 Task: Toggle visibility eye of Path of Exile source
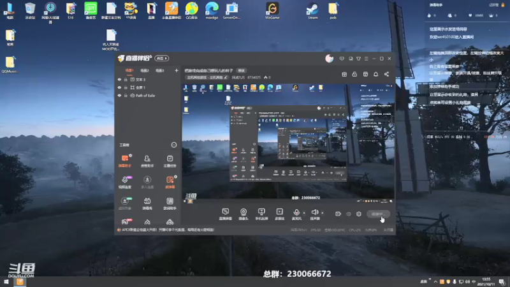(x=119, y=96)
